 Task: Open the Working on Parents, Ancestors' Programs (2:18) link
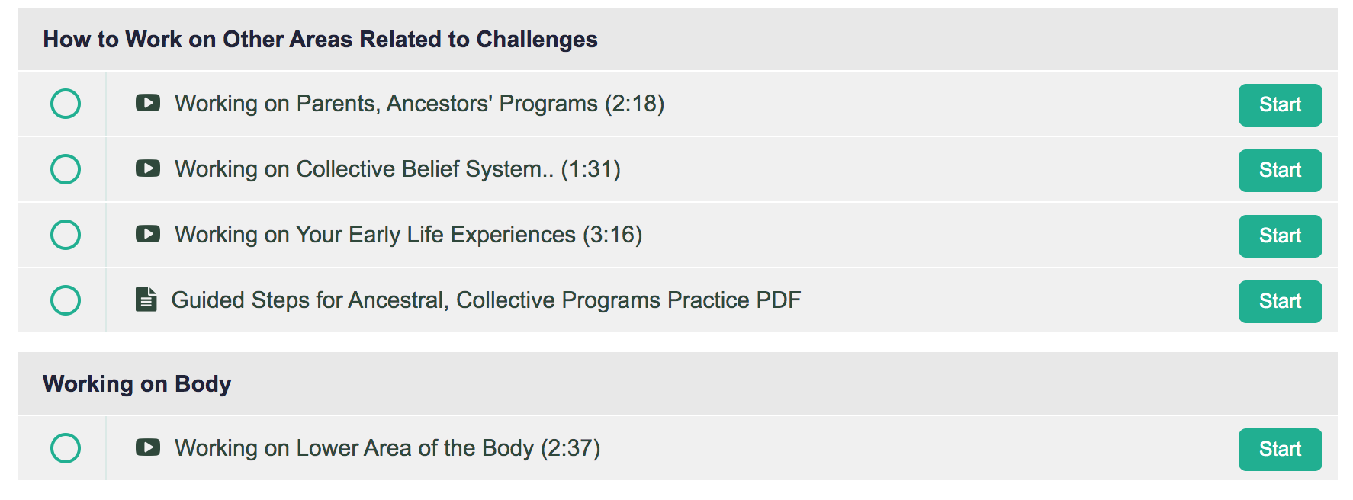[419, 104]
